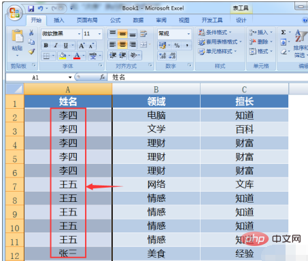The height and width of the screenshot is (261, 308).
Task: Open the 对齐方式 group dialog launcher
Action: tap(150, 65)
